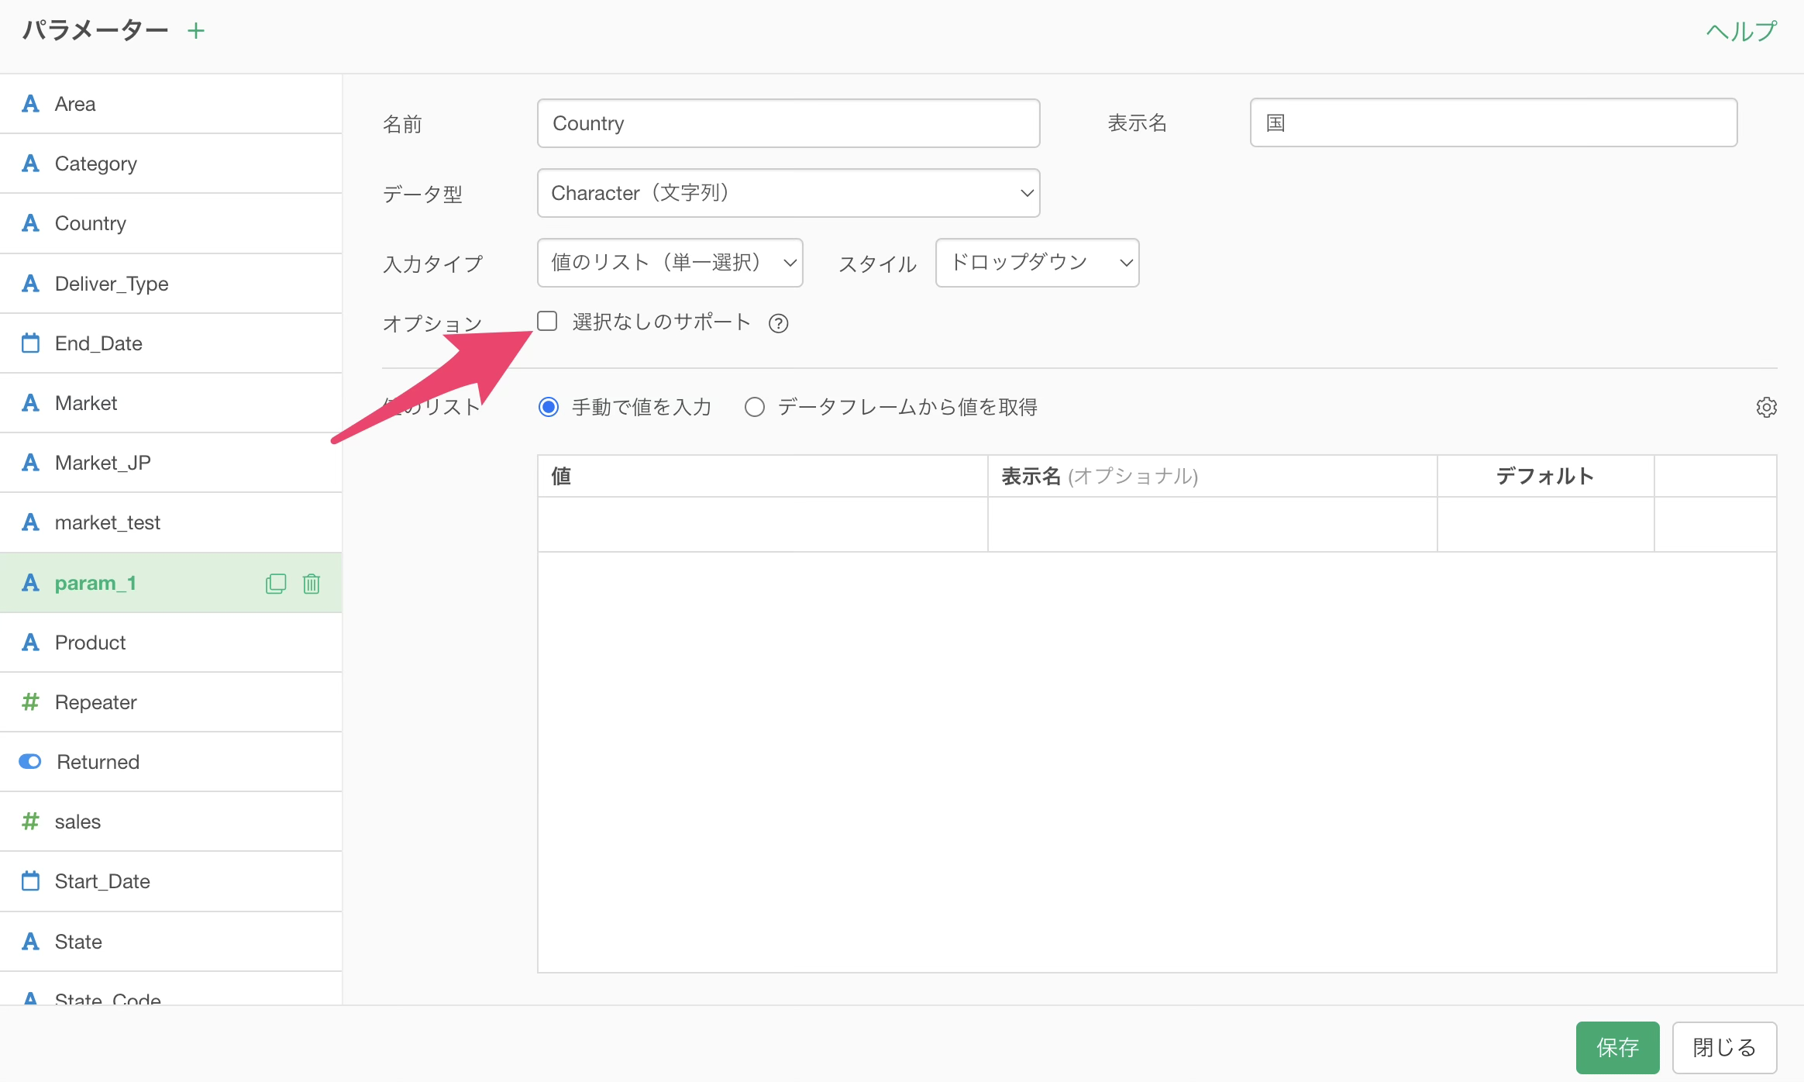
Task: Select the market_test parameter
Action: [x=170, y=522]
